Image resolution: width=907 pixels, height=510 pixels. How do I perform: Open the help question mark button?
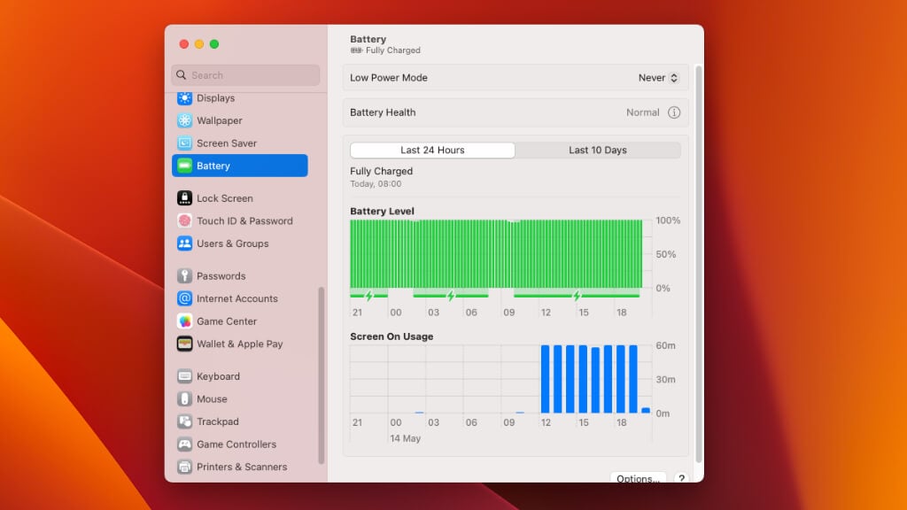[x=681, y=478]
